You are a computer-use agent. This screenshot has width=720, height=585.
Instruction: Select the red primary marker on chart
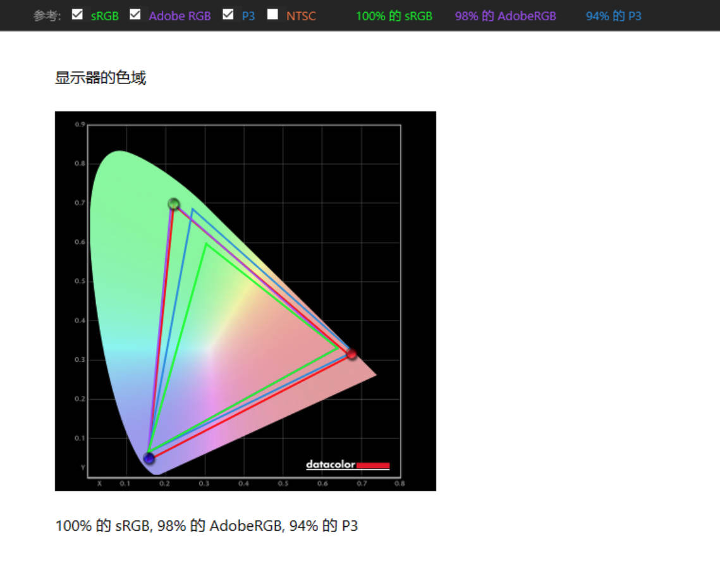351,354
